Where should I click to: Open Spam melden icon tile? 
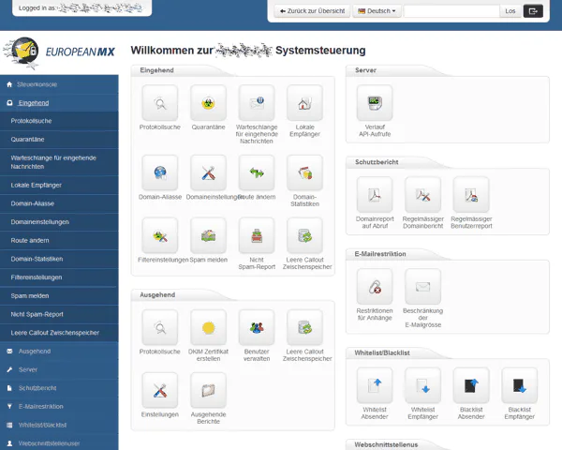click(208, 235)
